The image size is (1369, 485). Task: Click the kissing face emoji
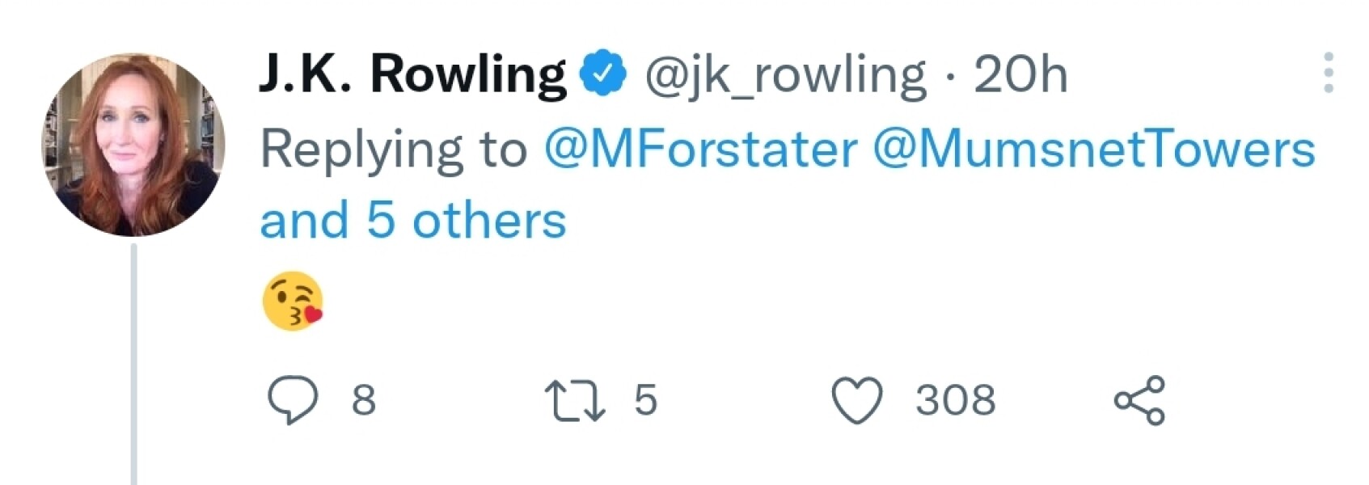tap(293, 302)
